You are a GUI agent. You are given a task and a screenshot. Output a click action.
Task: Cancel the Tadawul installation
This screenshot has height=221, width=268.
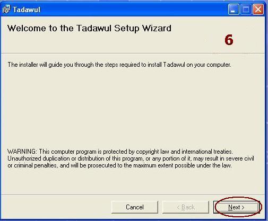click(x=135, y=207)
